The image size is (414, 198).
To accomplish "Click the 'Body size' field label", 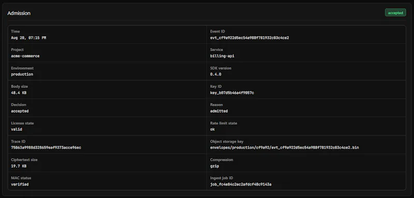I will click(x=19, y=86).
